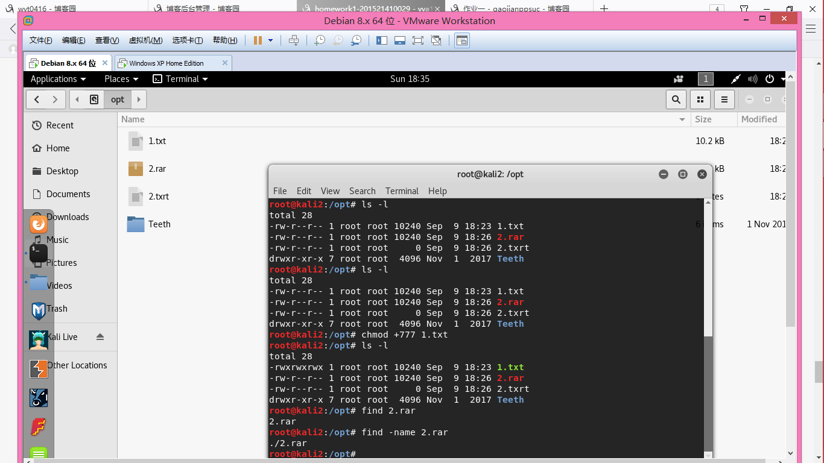Viewport: 824px width, 463px height.
Task: Open the file manager hamburger menu
Action: coord(724,99)
